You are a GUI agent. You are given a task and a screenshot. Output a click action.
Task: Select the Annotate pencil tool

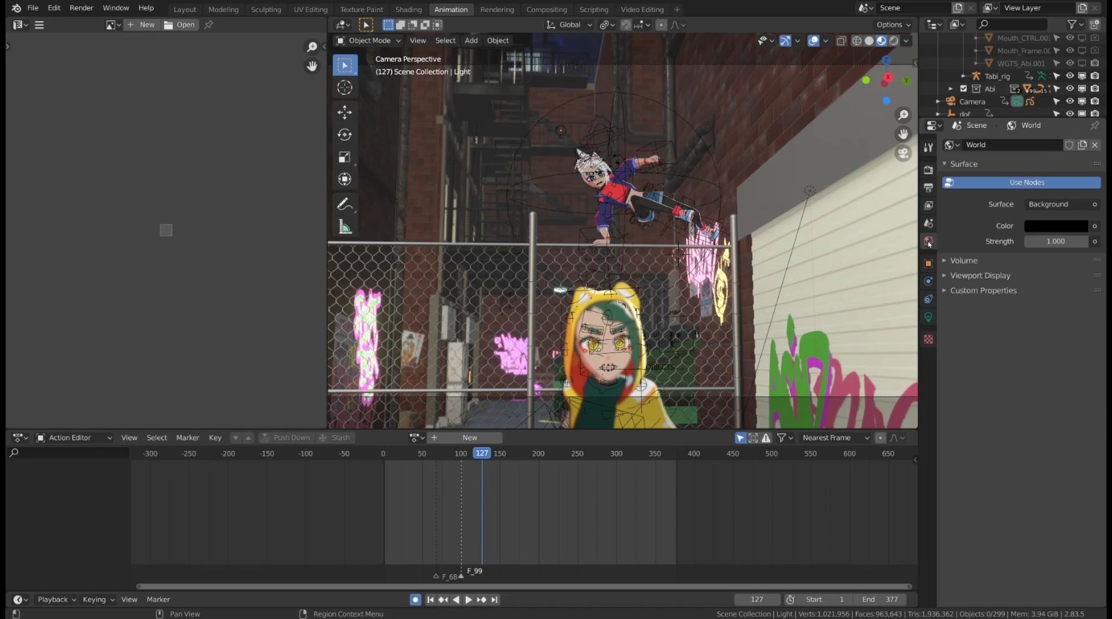click(x=345, y=204)
